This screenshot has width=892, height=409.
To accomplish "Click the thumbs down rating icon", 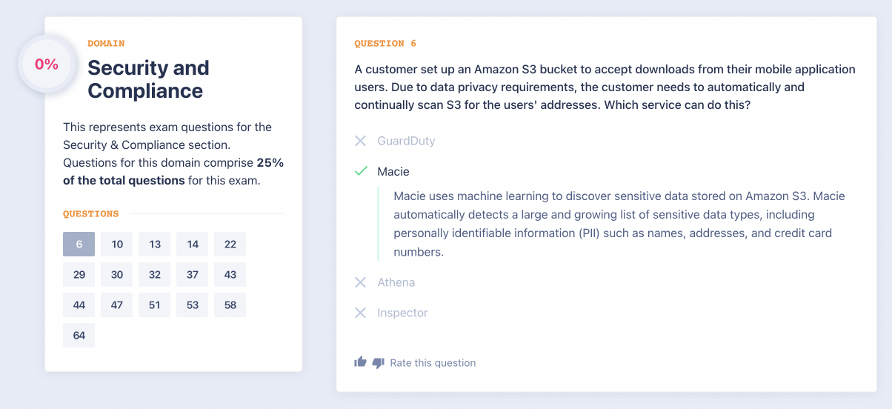I will pos(378,363).
